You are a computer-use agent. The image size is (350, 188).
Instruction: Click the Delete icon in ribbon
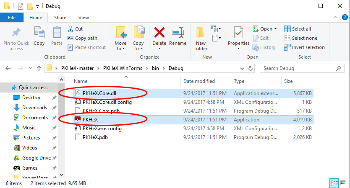159,32
